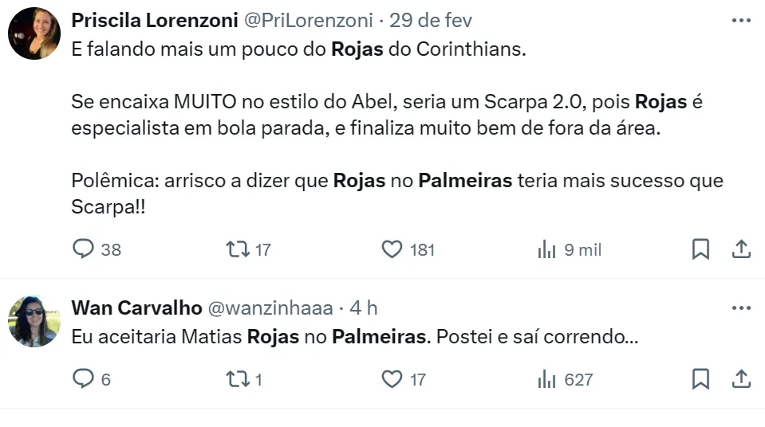Screen dimensions: 765x427
Task: View analytics of Priscila's 9 mil views tweet
Action: coord(546,249)
